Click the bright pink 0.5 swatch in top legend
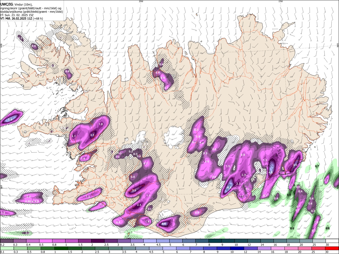 [x=46, y=241]
